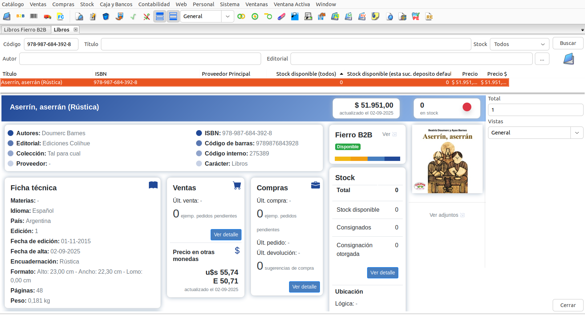This screenshot has height=315, width=585.
Task: Open the Caja y Bancos menu
Action: point(116,4)
